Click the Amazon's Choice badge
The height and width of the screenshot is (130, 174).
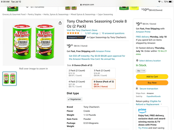coord(76,37)
